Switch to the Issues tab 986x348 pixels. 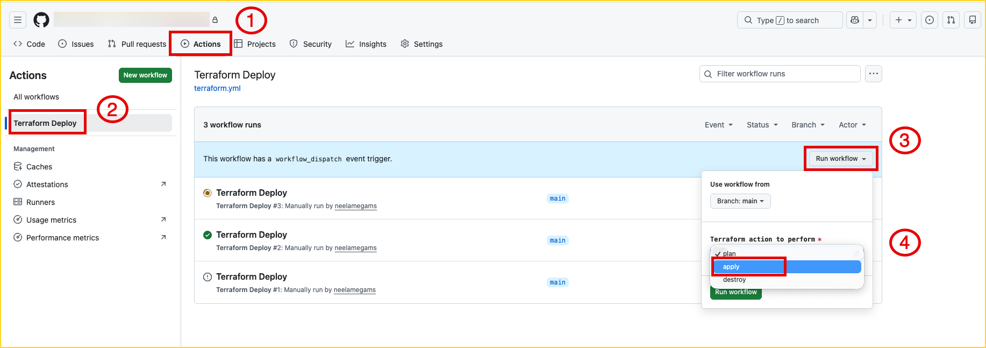76,44
